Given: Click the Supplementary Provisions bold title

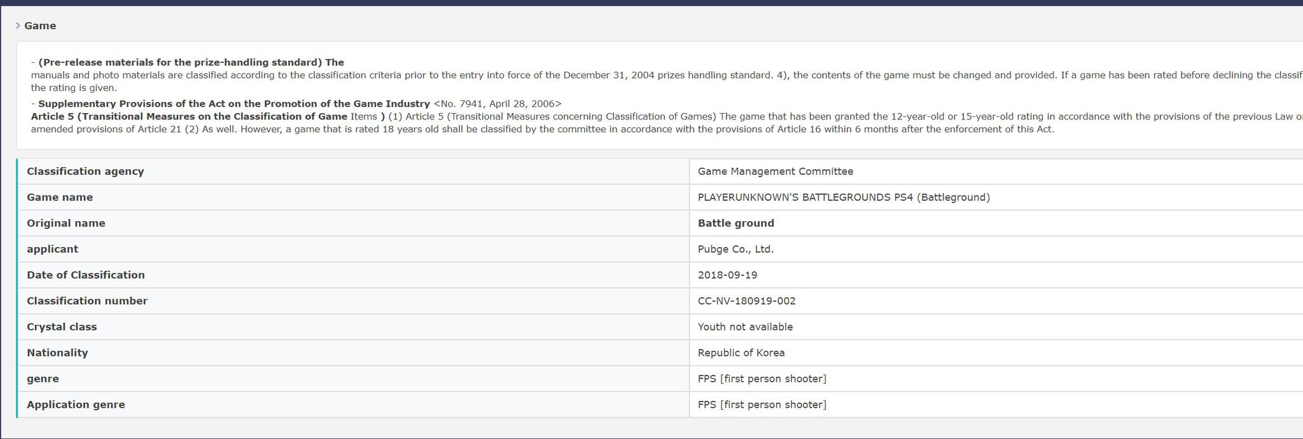Looking at the screenshot, I should [x=233, y=104].
